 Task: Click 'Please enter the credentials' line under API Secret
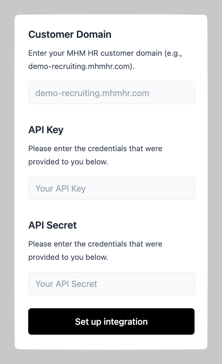[x=95, y=244]
